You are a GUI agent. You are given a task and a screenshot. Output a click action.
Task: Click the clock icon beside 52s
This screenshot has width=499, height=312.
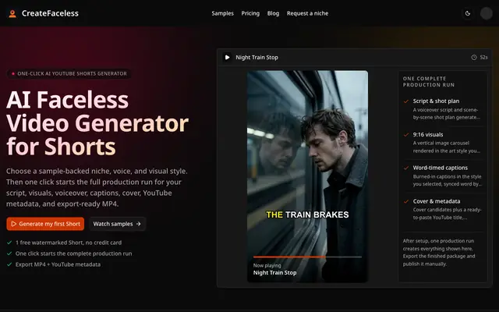click(474, 57)
